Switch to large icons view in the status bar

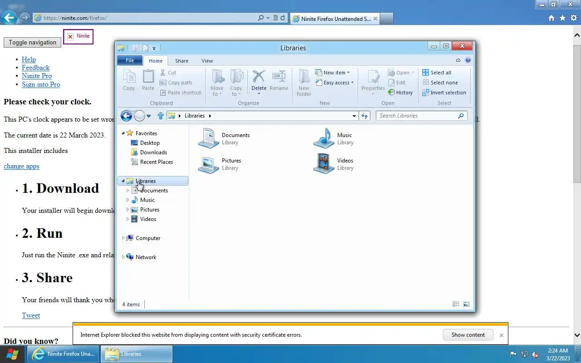(466, 304)
